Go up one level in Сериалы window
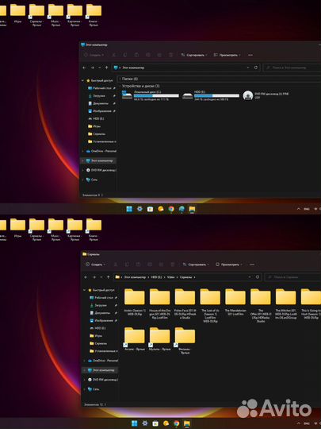The image size is (321, 429). click(109, 277)
